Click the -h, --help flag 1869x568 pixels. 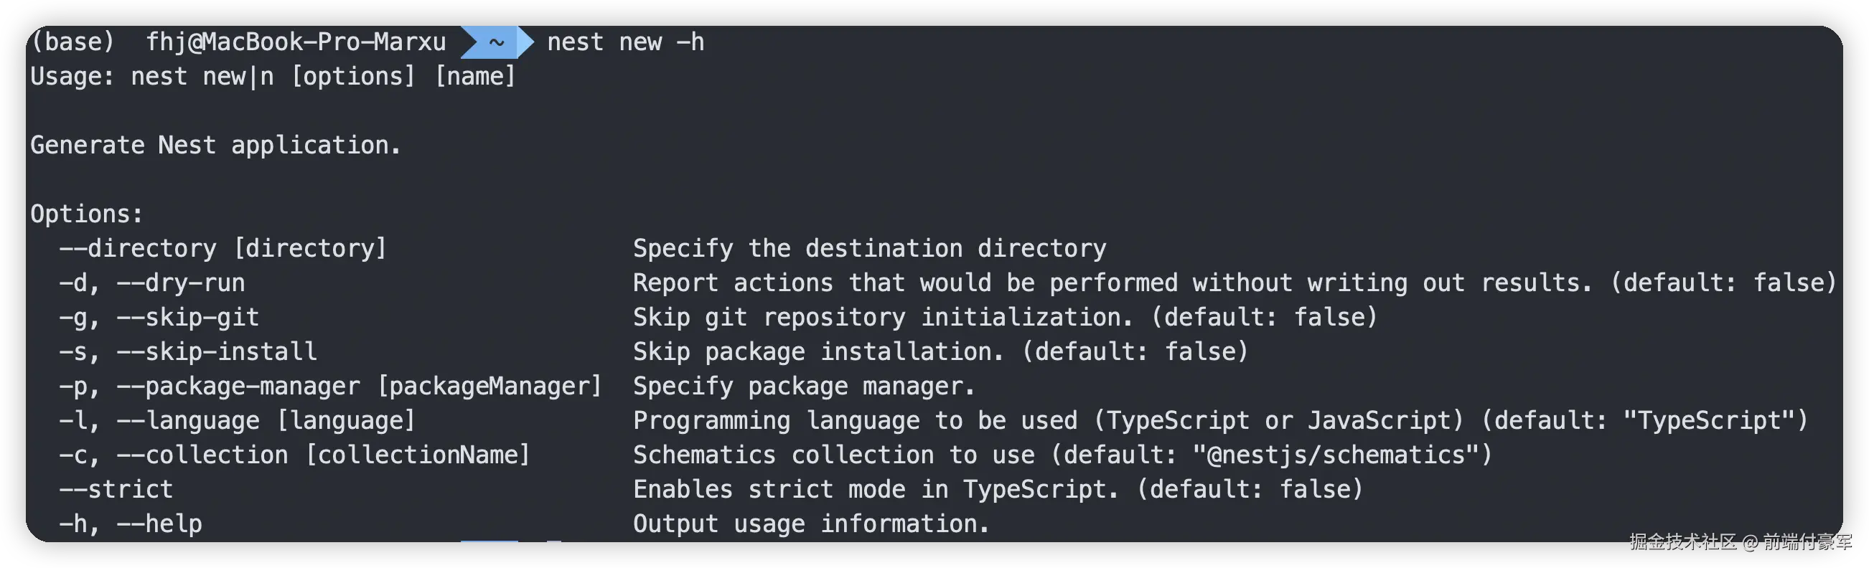[131, 524]
